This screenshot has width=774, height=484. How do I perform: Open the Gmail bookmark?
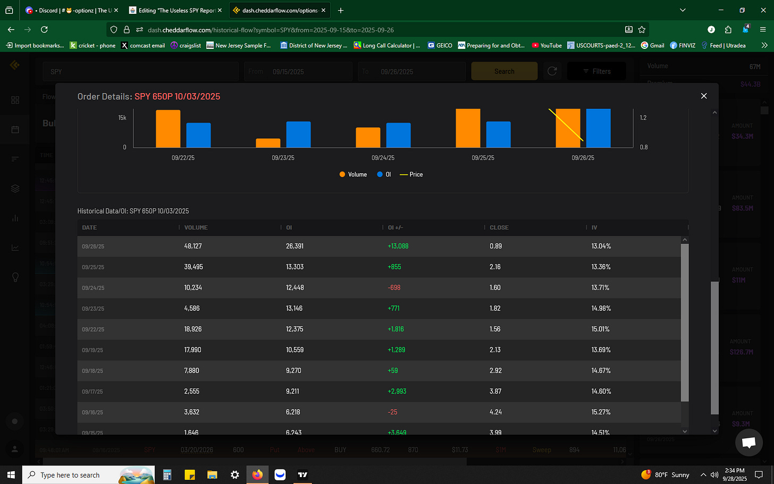point(652,46)
